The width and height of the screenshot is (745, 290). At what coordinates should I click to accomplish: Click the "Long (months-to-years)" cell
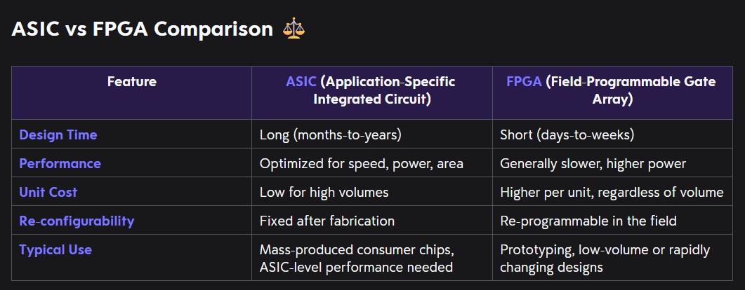click(x=330, y=134)
